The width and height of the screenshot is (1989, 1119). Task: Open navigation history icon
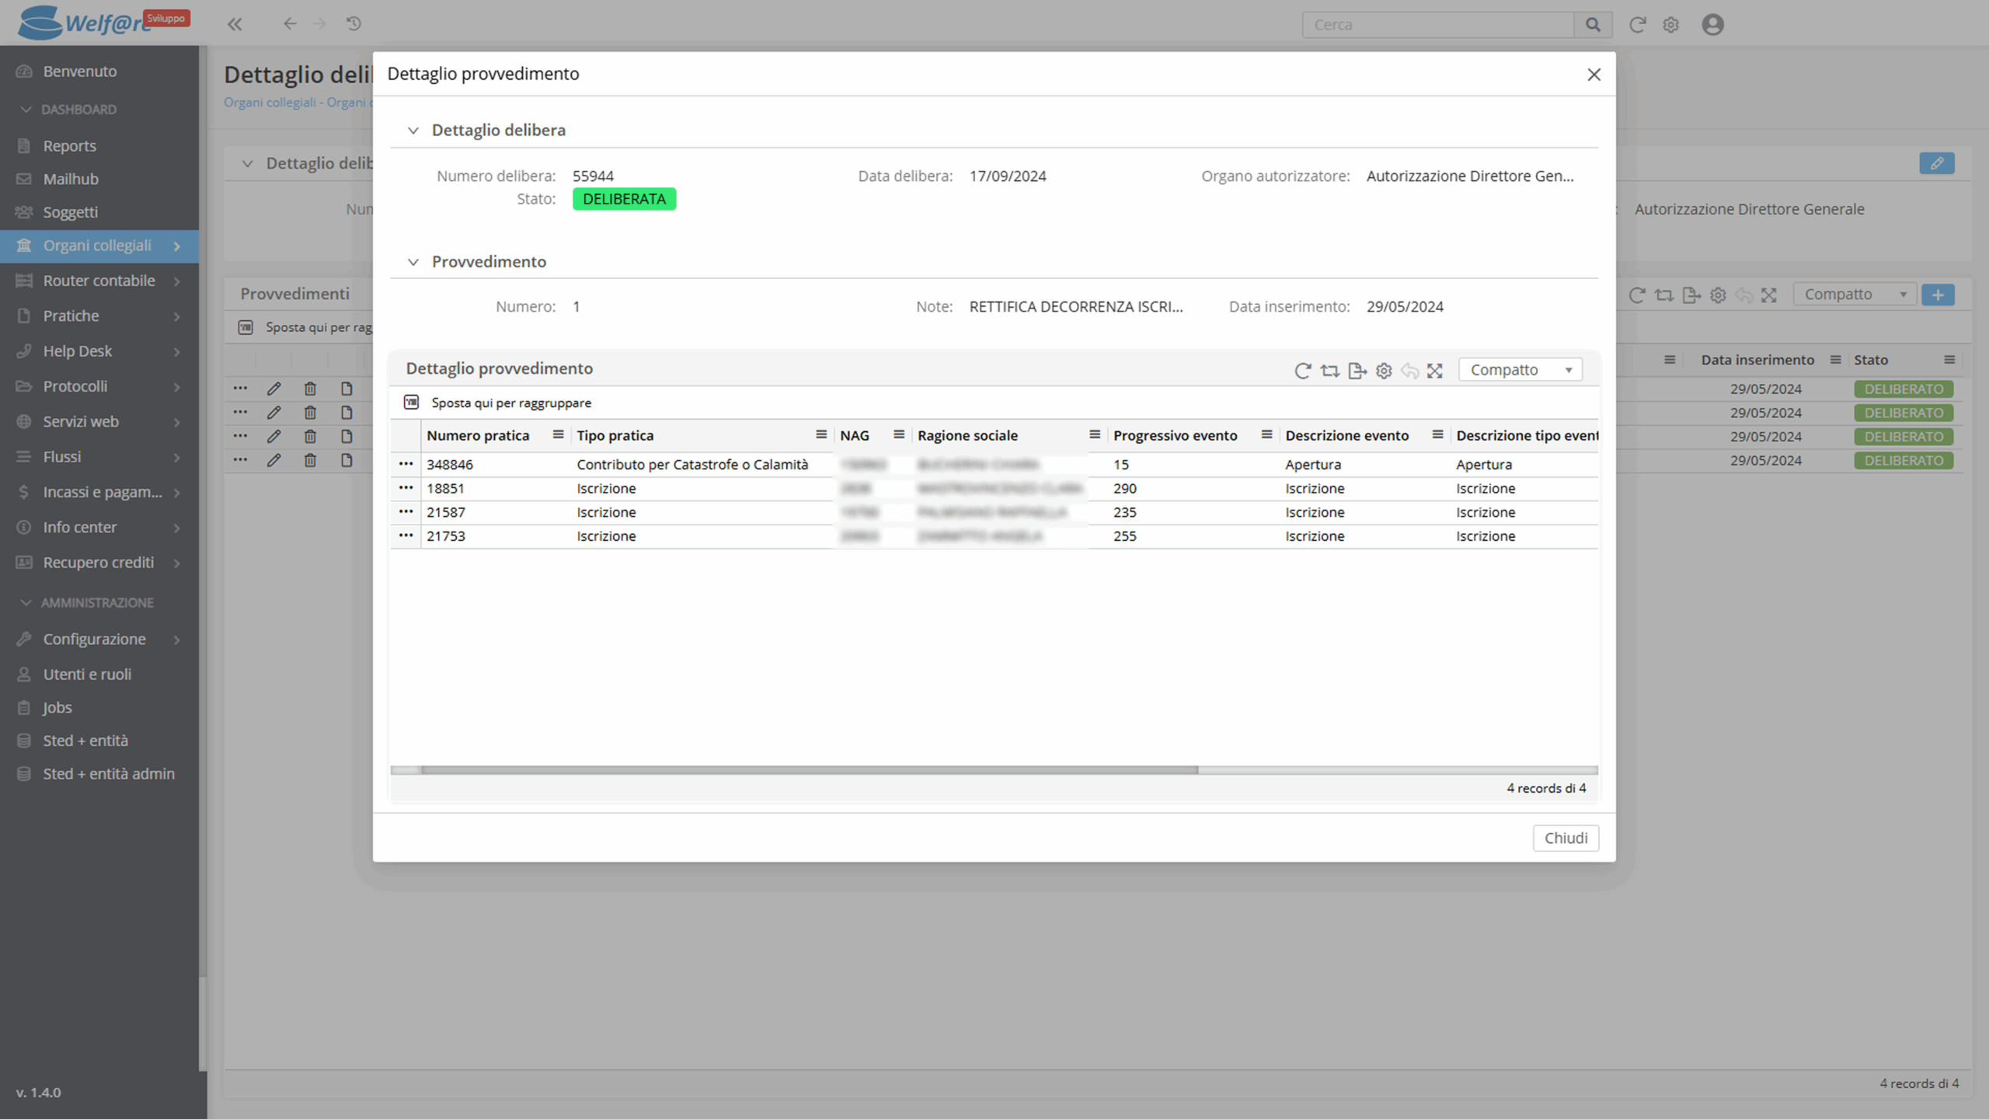(354, 24)
